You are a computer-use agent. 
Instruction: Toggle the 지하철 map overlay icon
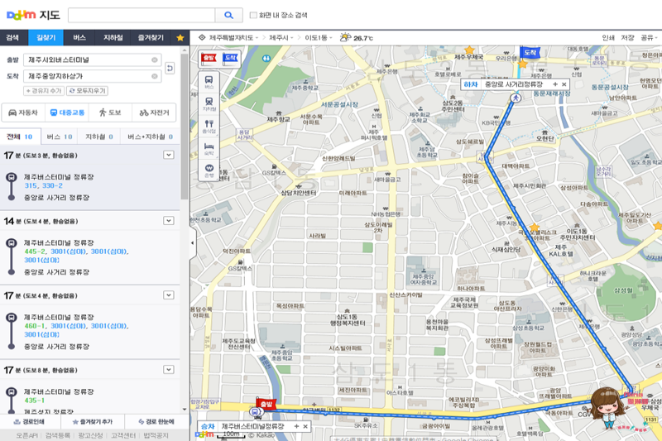tap(209, 103)
